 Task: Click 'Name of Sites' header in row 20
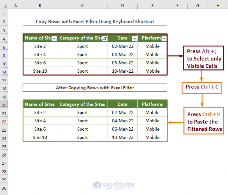[x=40, y=104]
